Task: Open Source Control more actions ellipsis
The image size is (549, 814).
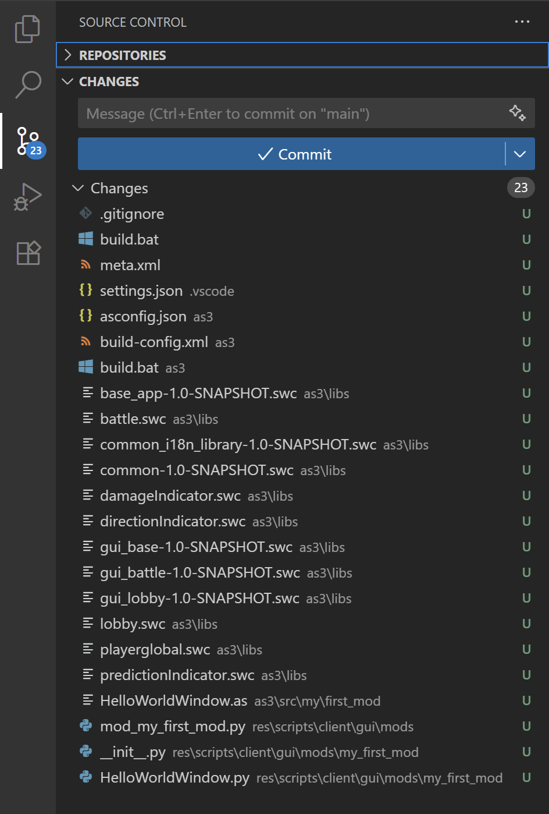Action: 522,22
